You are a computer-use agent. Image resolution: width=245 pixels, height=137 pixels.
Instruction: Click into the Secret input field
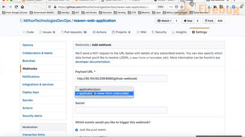121,110
